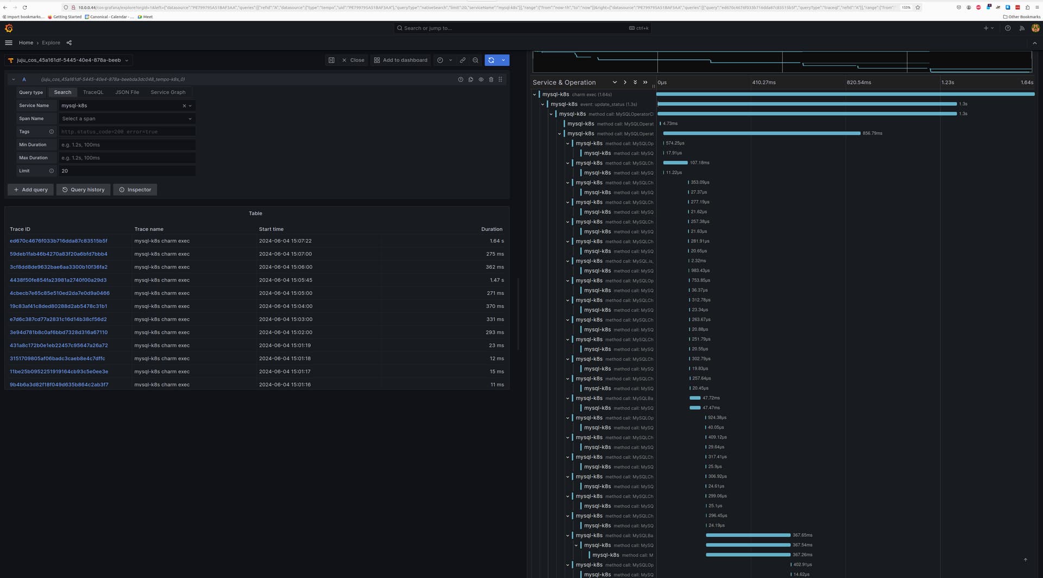Select the Service Graph query type tab
Screen dimensions: 1043x578
tap(168, 92)
